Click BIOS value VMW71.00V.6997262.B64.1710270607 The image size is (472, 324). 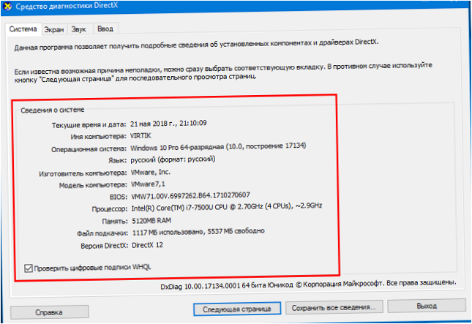(190, 196)
